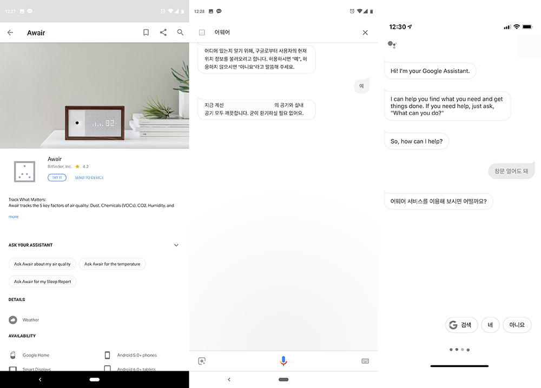The width and height of the screenshot is (541, 388).
Task: Share the Awair page
Action: pyautogui.click(x=163, y=32)
